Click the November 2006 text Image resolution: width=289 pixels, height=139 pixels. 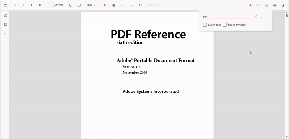135,73
